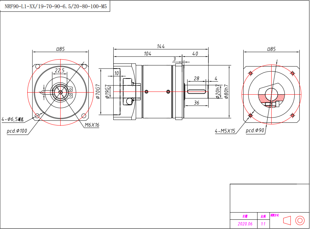This screenshot has width=310, height=229.
Task: Select the 144 overall length dimension
Action: pyautogui.click(x=161, y=46)
